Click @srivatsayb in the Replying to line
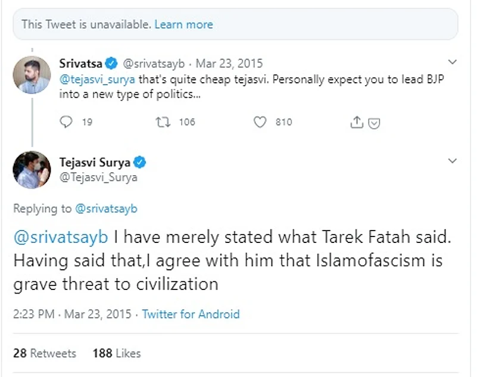Viewport: 477px width, 377px height. pos(107,209)
